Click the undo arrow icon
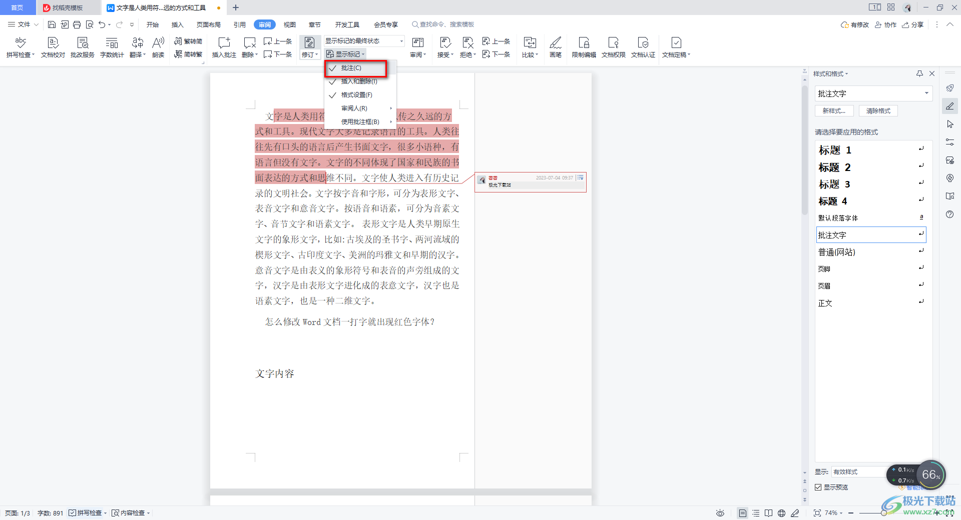 coord(102,24)
